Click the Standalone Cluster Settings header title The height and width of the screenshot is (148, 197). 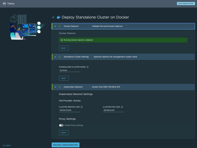pyautogui.click(x=76, y=57)
